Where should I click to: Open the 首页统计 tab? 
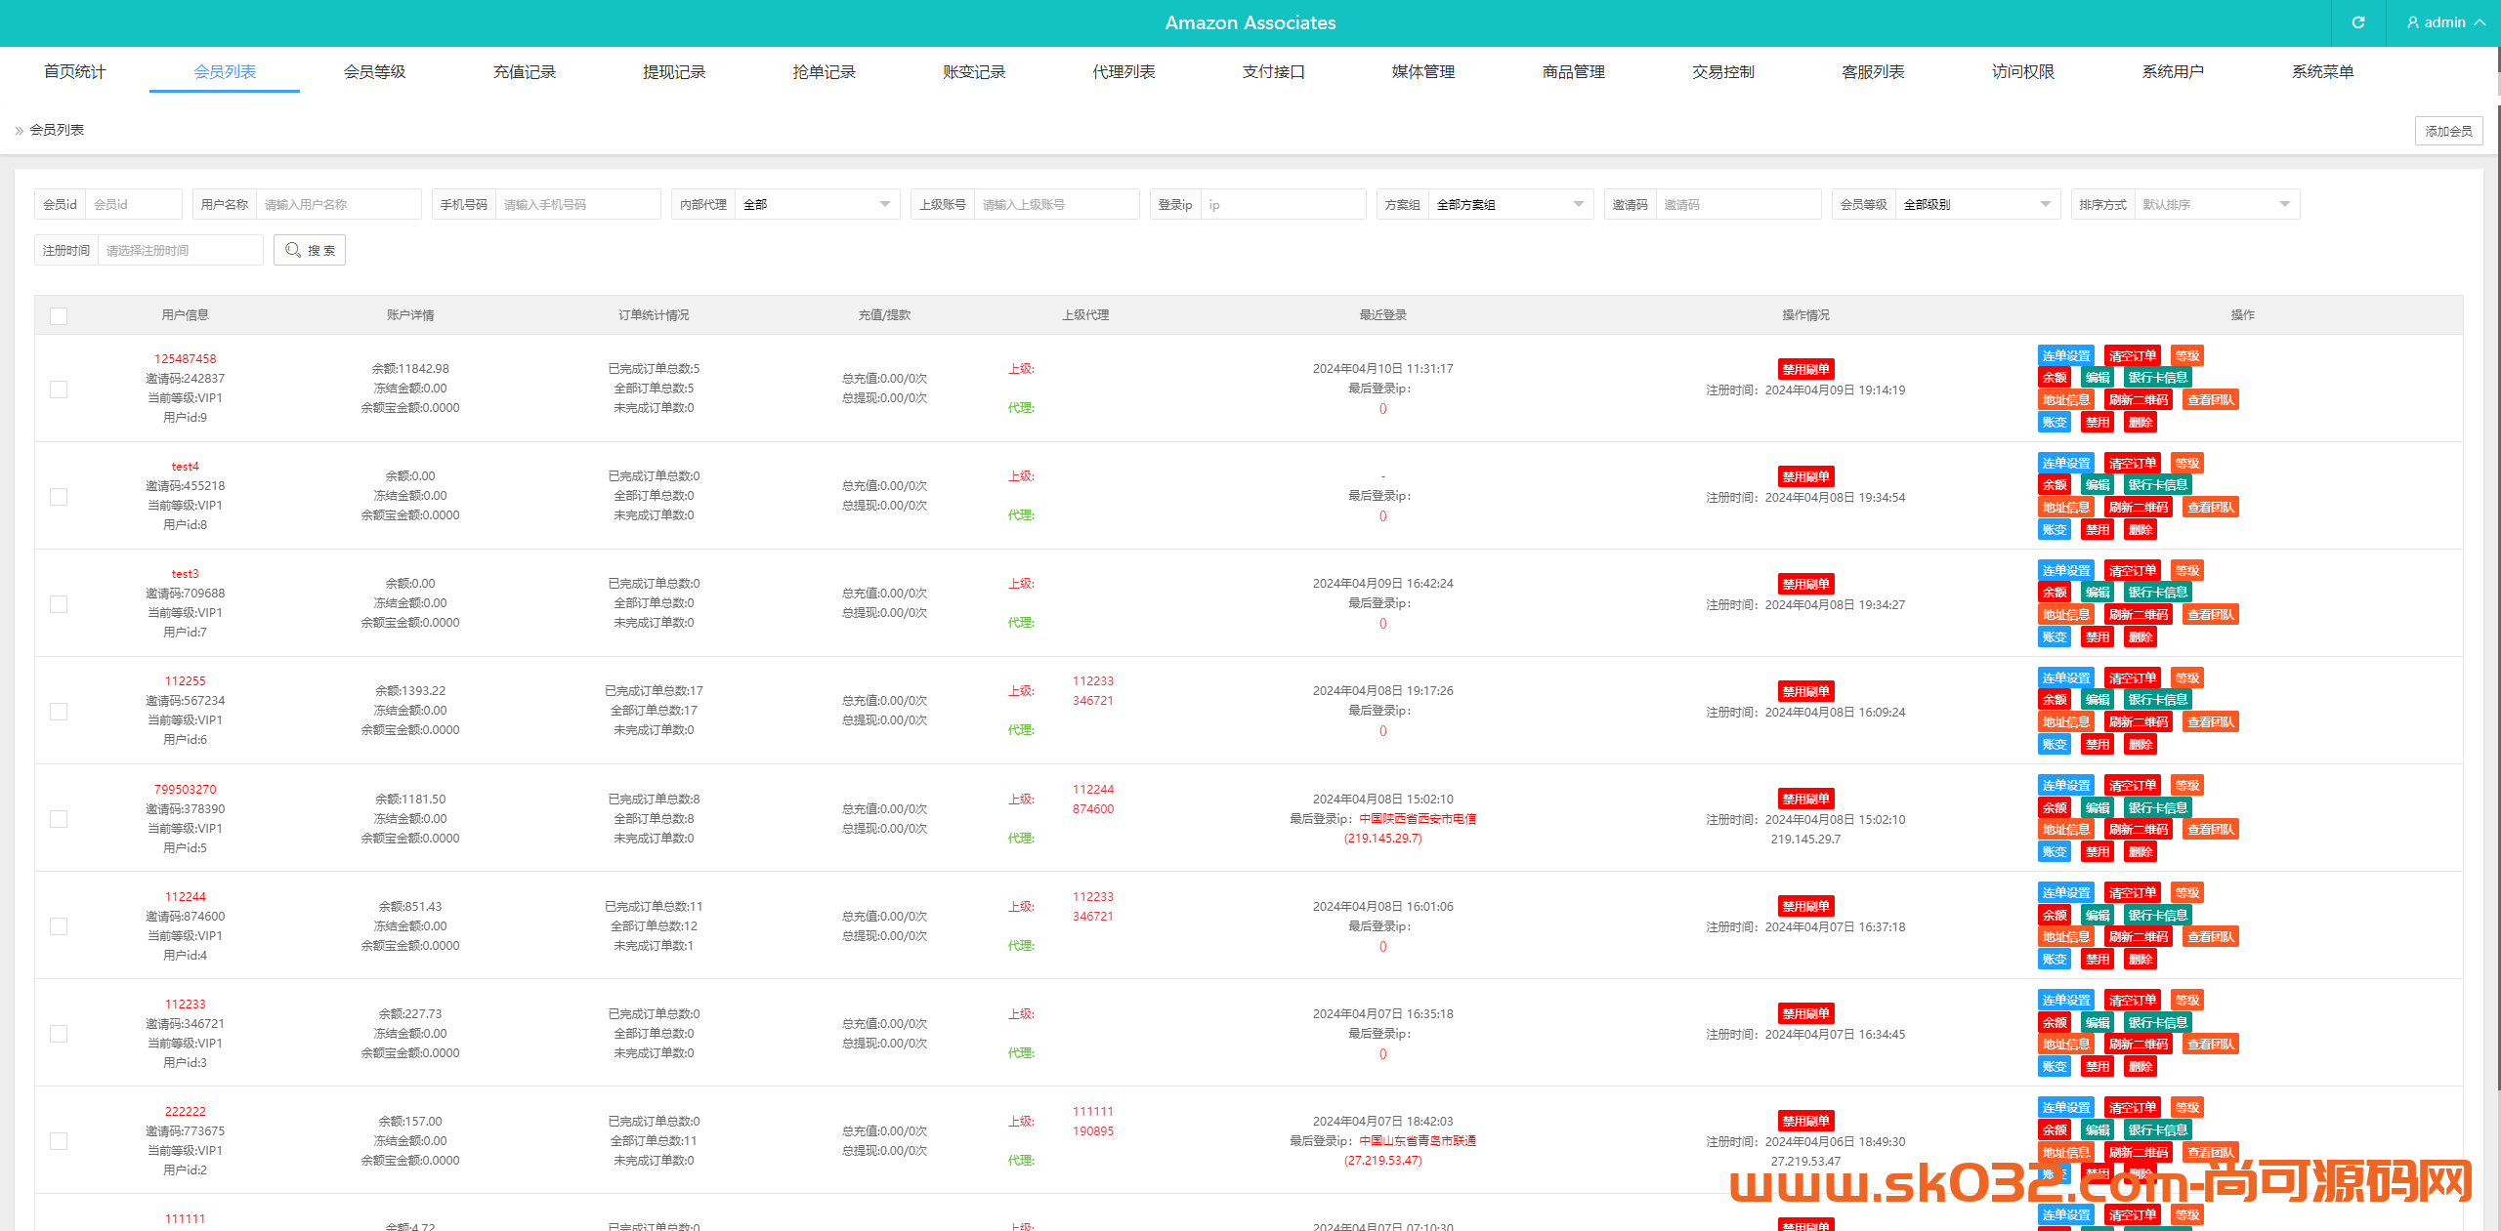[74, 71]
